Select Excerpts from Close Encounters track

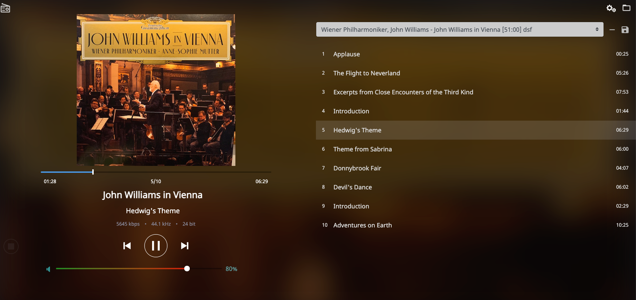476,92
